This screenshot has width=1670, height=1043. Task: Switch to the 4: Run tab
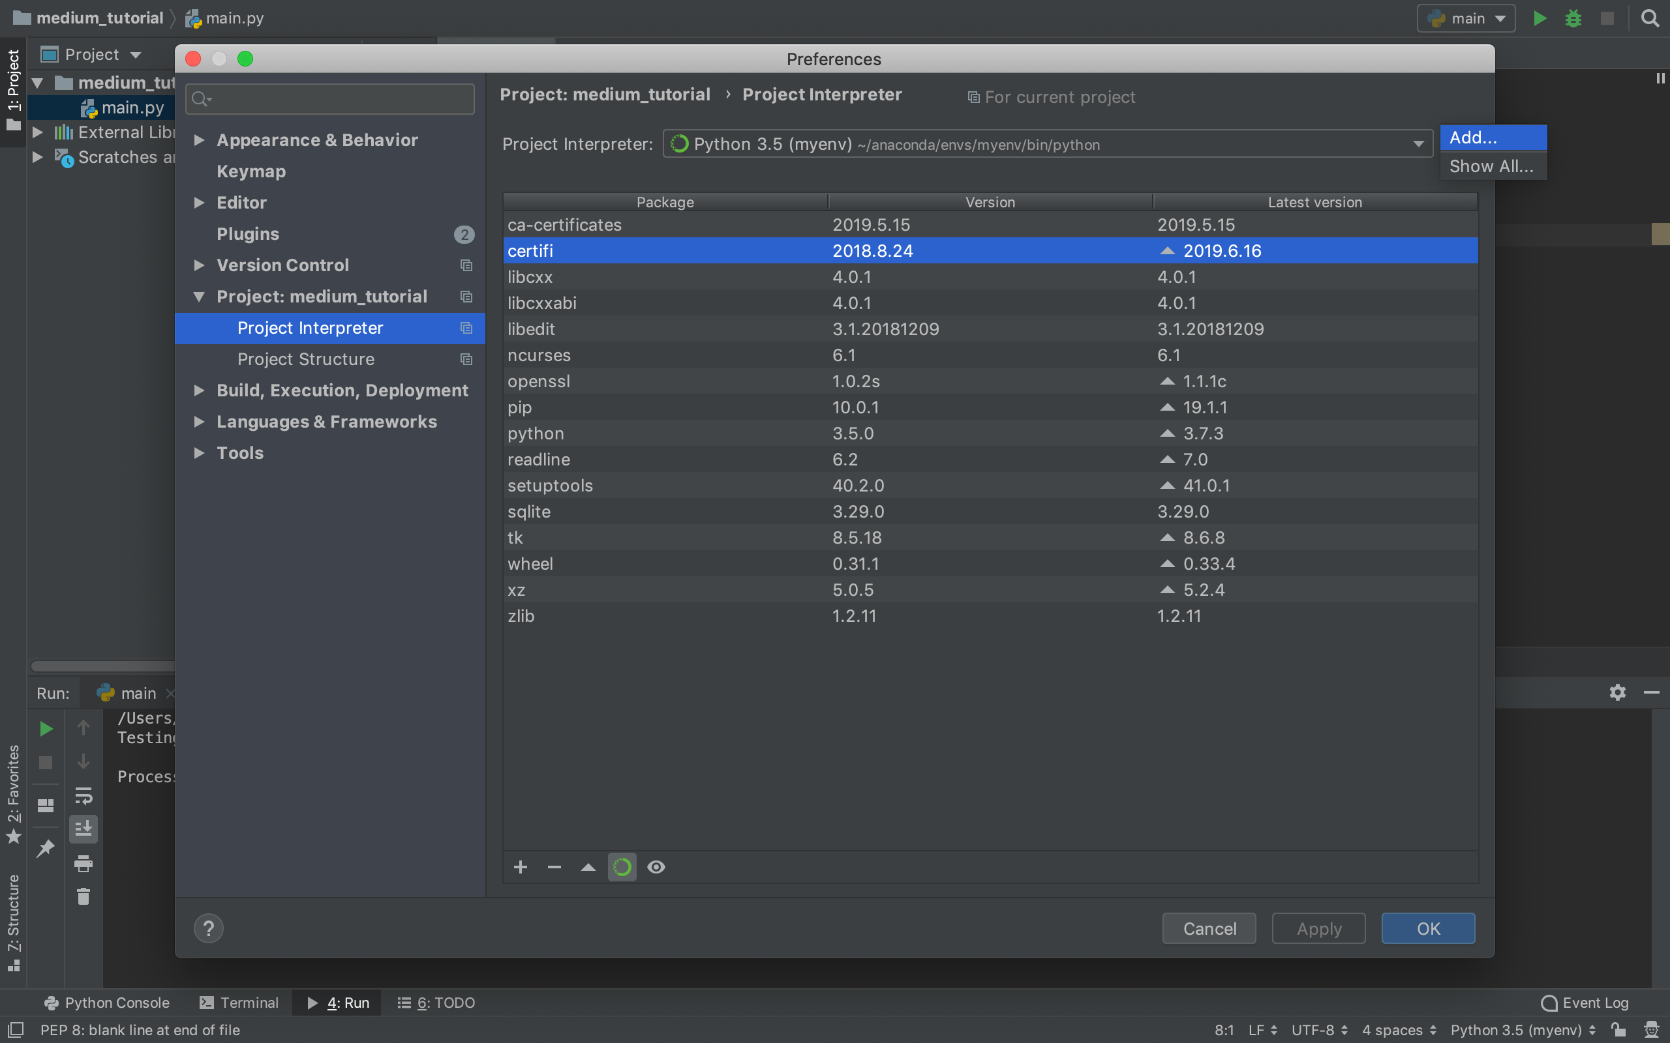point(338,1003)
